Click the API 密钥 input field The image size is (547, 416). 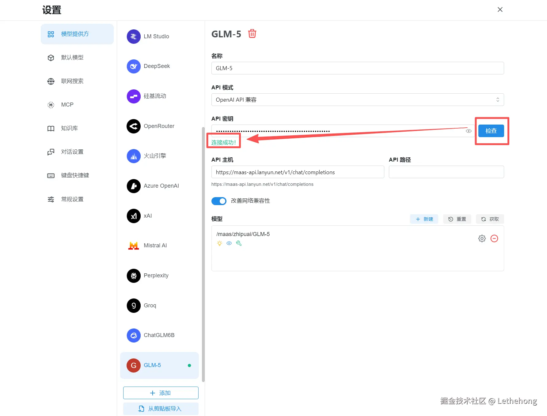(x=343, y=131)
